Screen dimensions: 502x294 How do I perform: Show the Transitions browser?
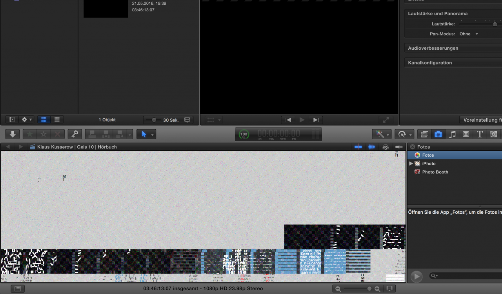click(x=466, y=134)
